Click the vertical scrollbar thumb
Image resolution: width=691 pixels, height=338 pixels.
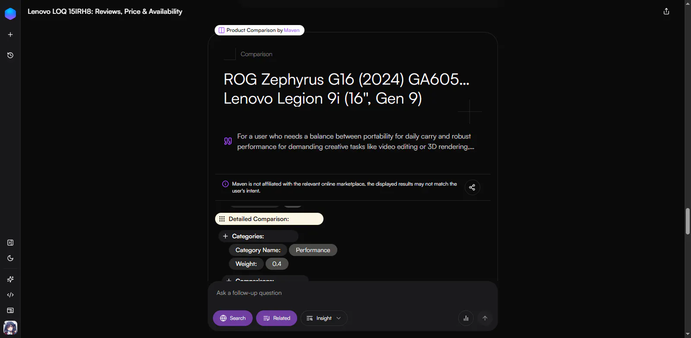[x=688, y=221]
